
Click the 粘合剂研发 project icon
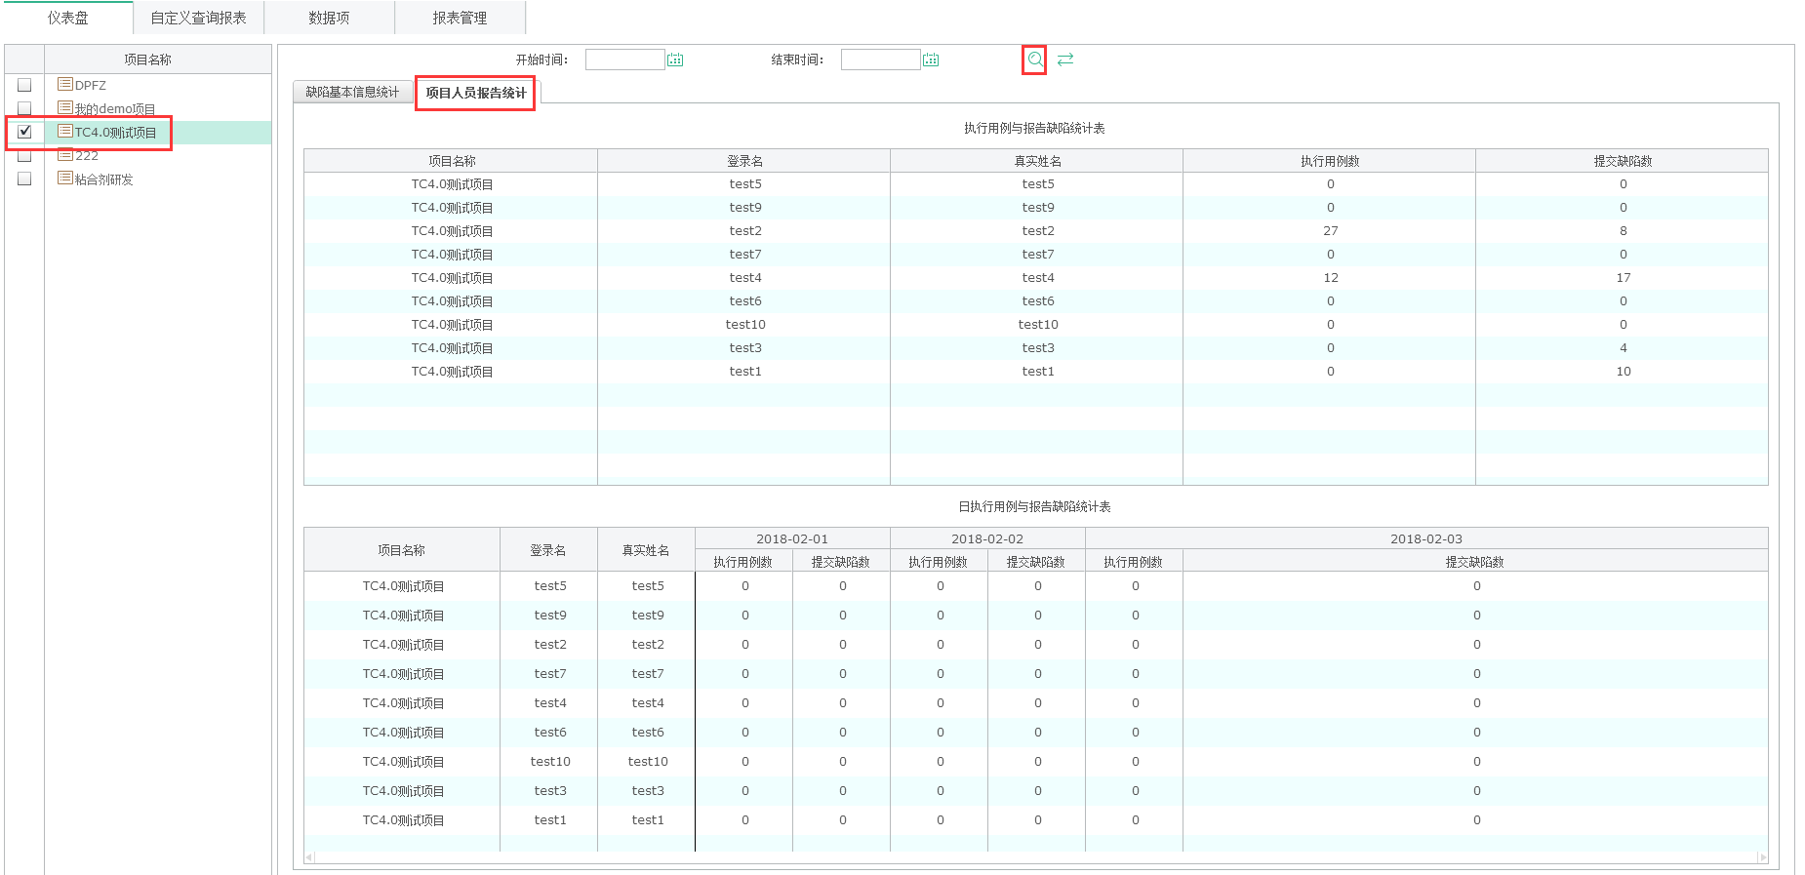click(x=65, y=179)
